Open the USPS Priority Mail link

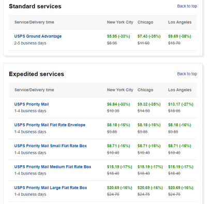(32, 104)
